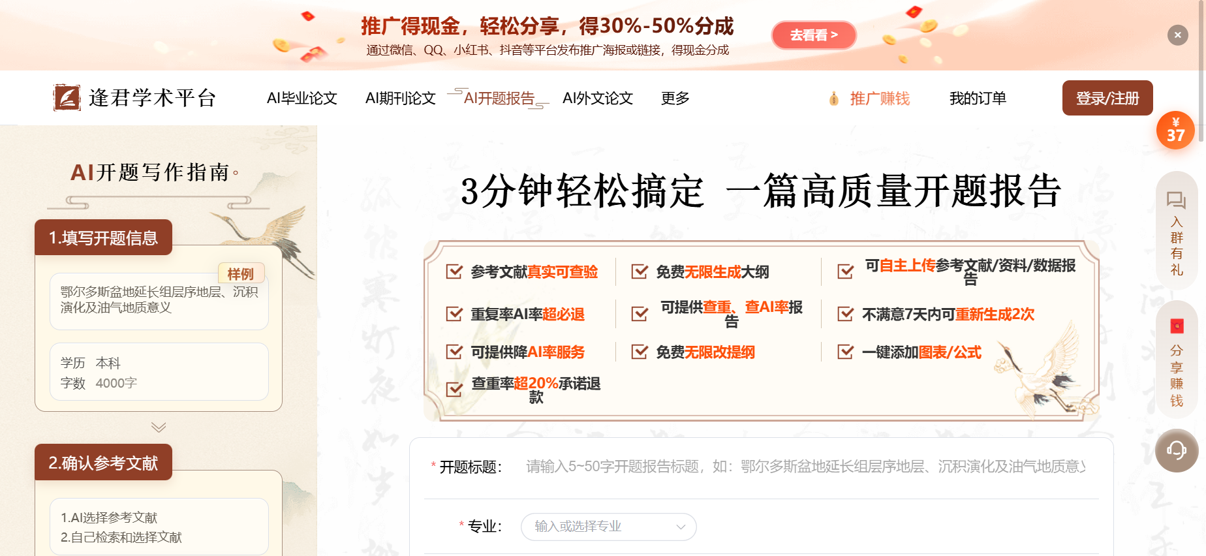Screen dimensions: 1206x556
Task: Close the promotion banner
Action: [1177, 35]
